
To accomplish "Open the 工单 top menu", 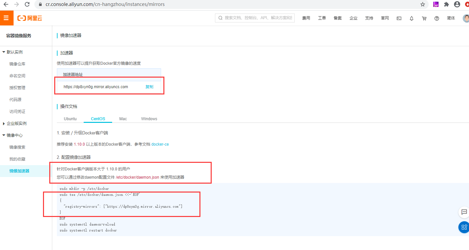I will coord(322,18).
